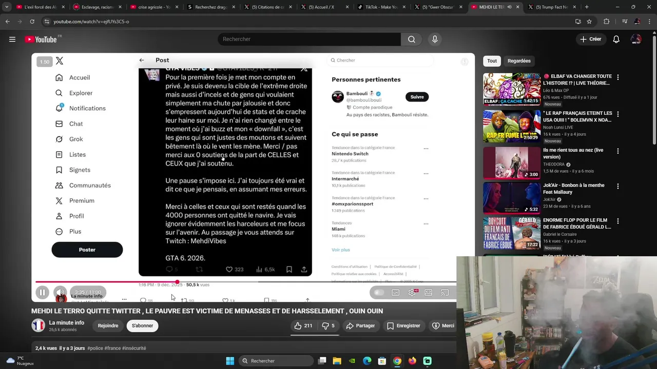Reload the page with browser refresh
Image resolution: width=657 pixels, height=369 pixels.
pyautogui.click(x=32, y=22)
